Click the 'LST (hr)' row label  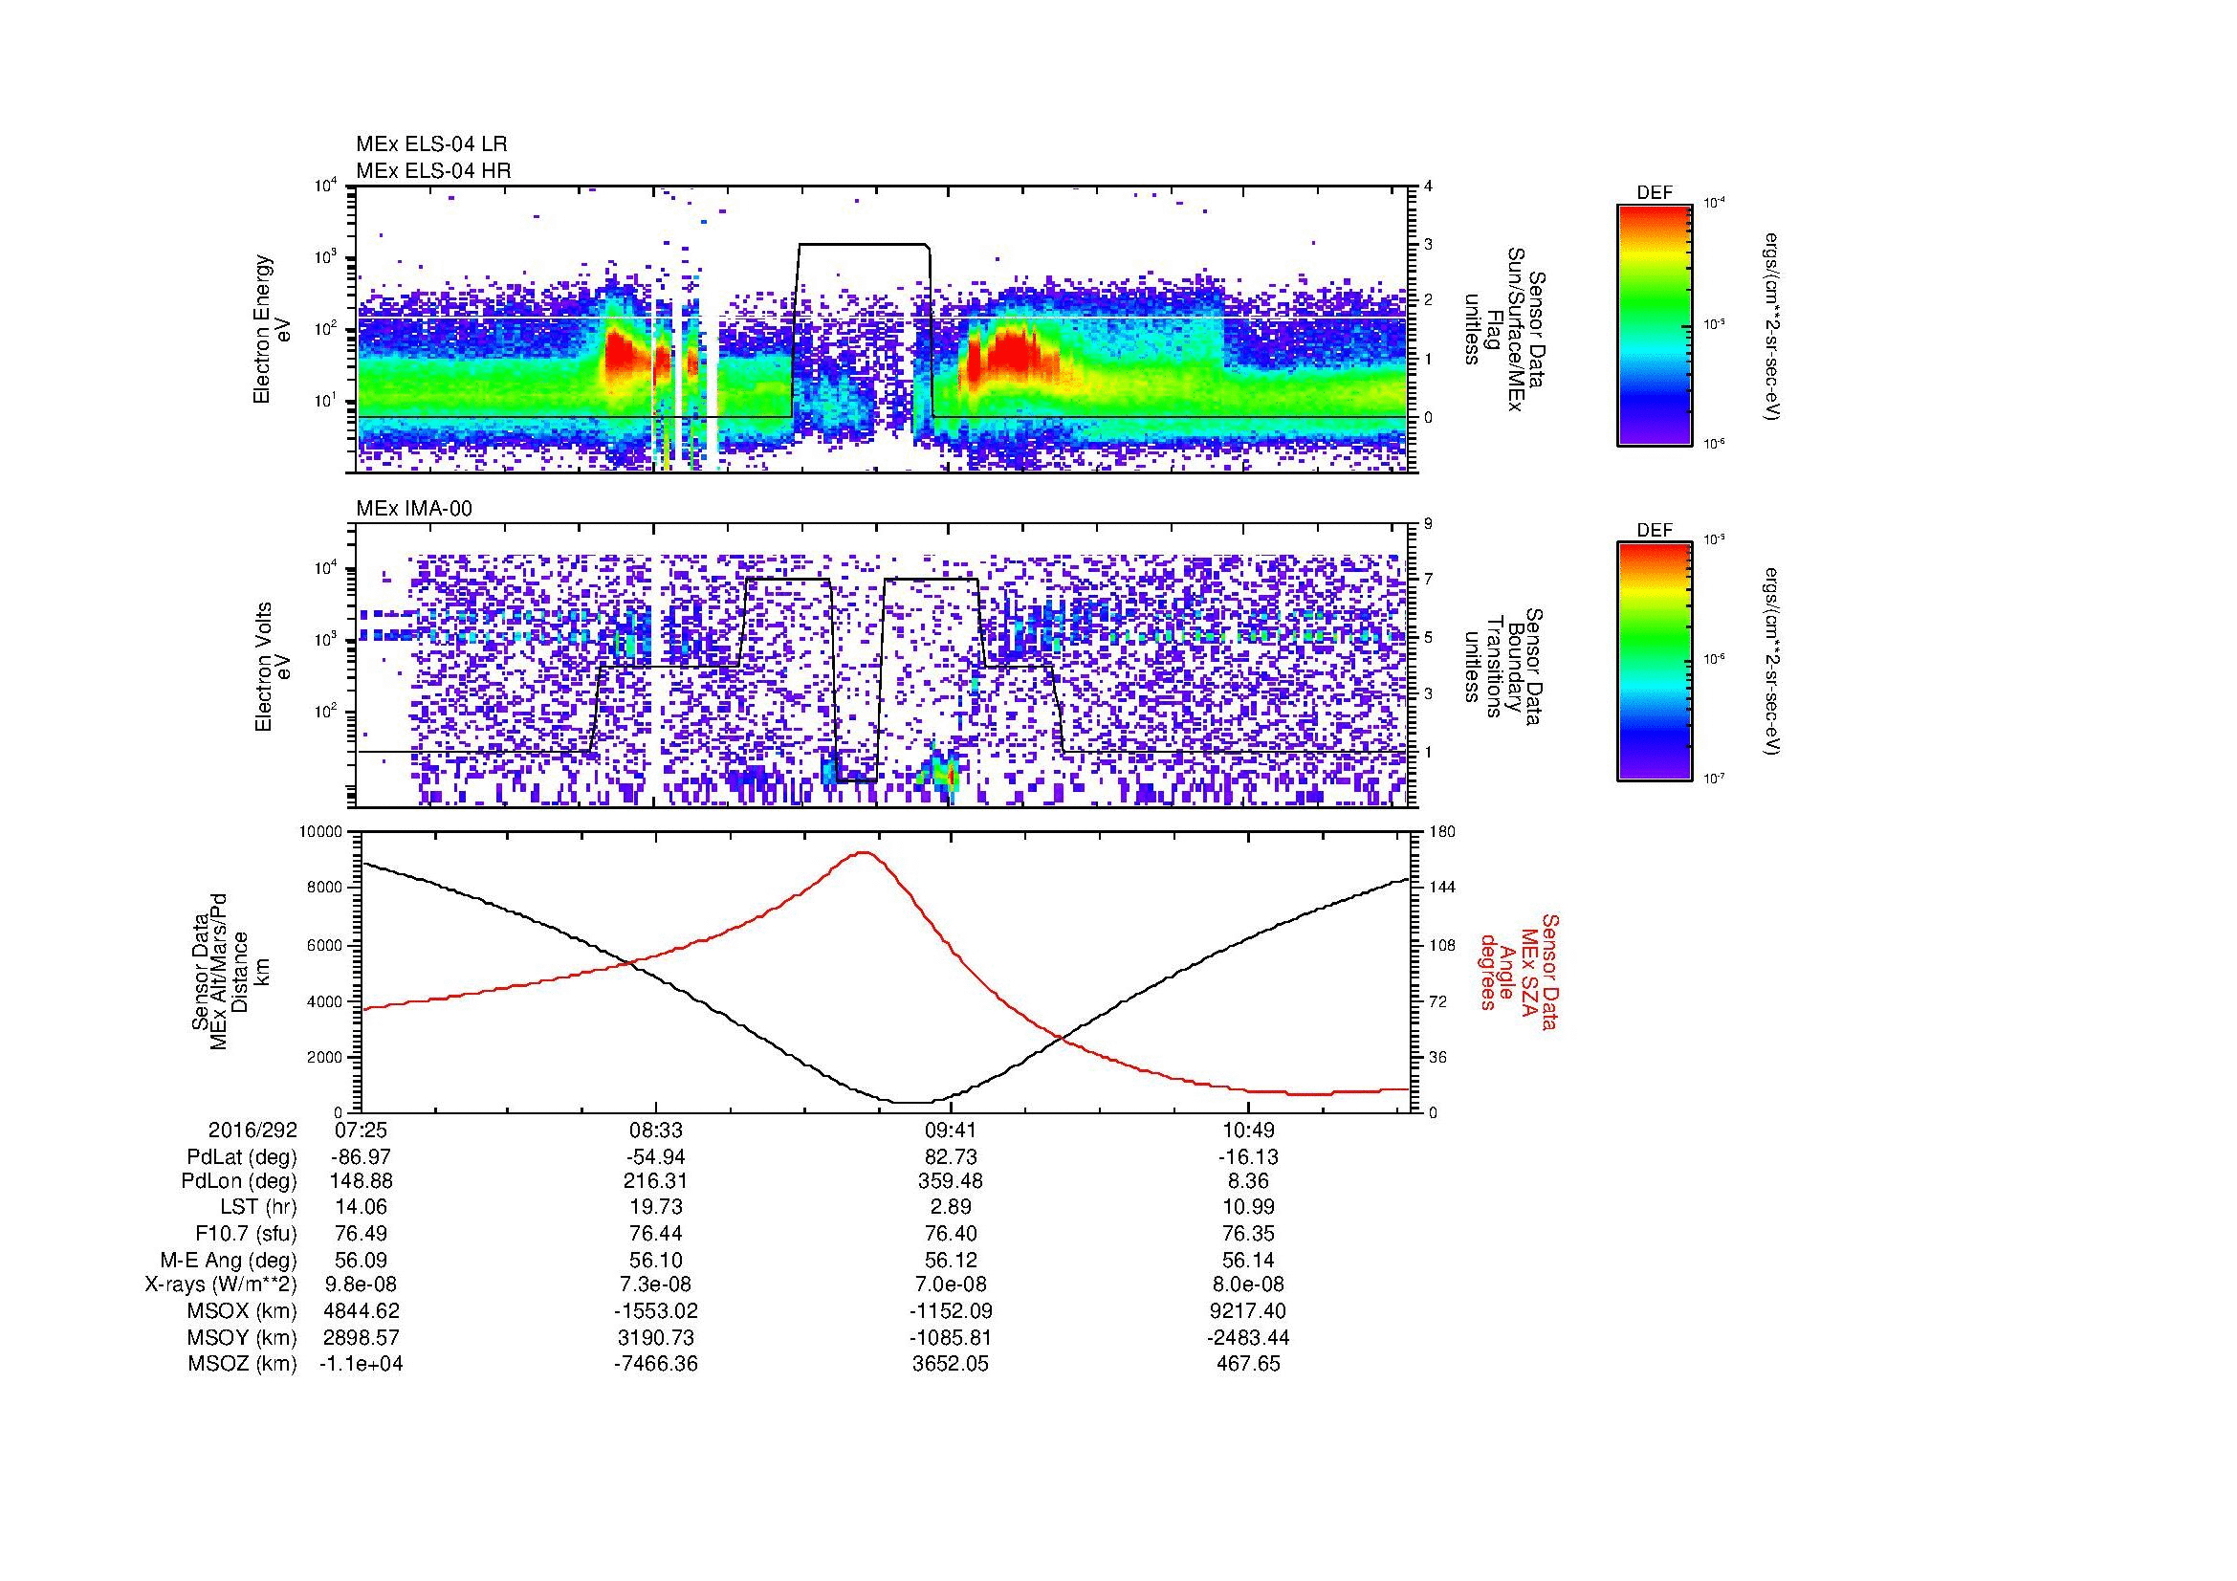click(258, 1207)
